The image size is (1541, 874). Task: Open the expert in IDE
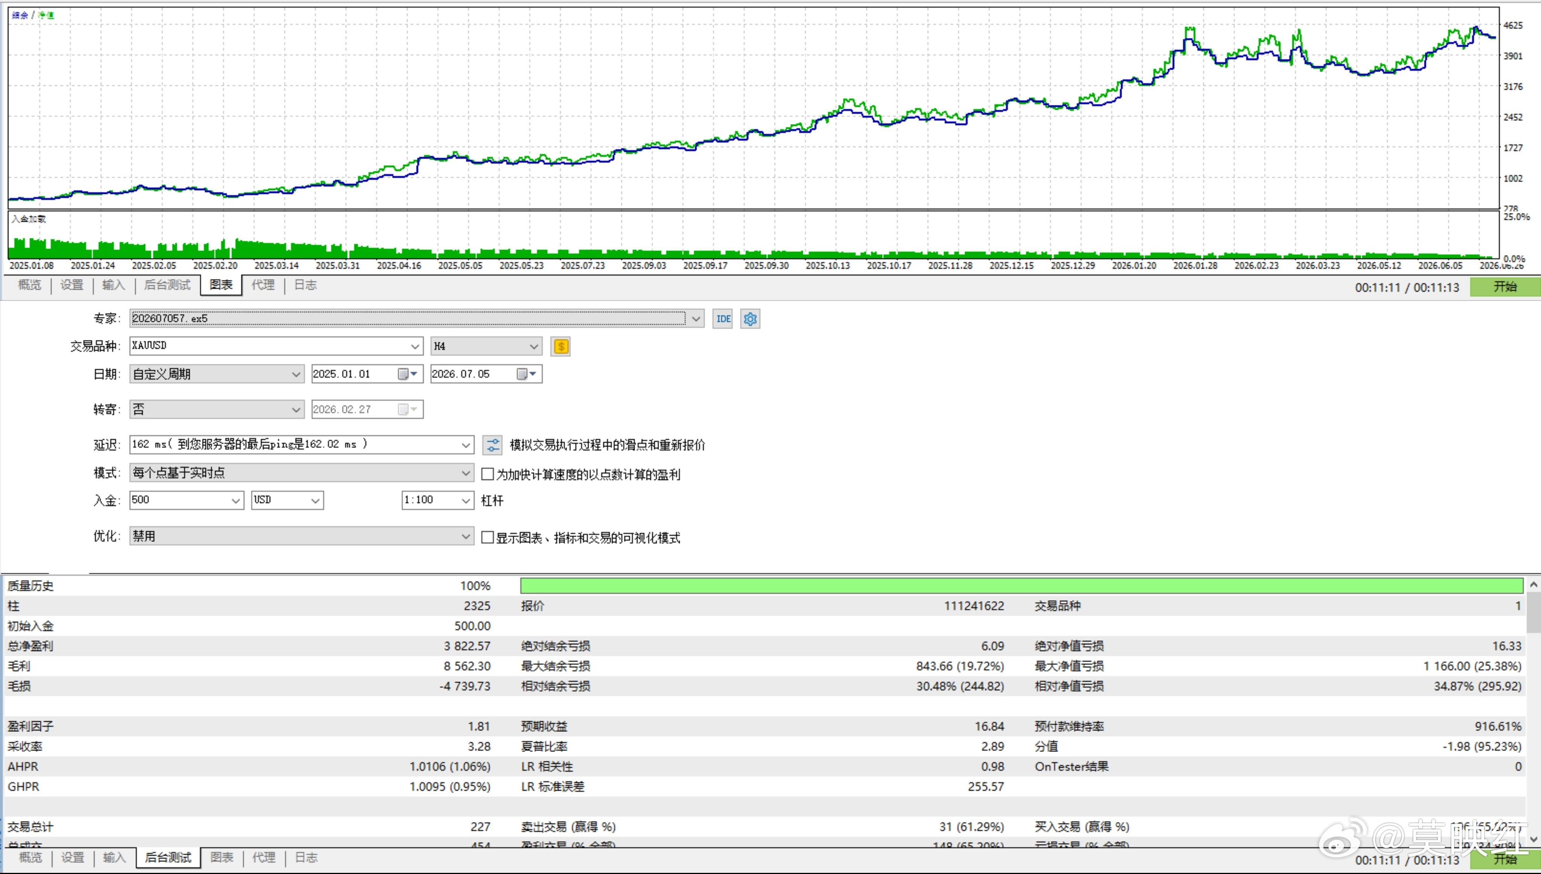tap(723, 319)
